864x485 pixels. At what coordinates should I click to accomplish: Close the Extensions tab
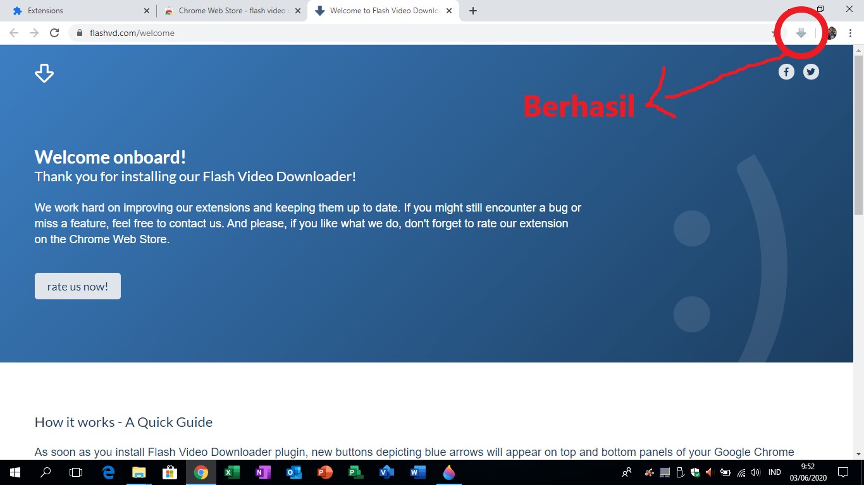tap(146, 11)
